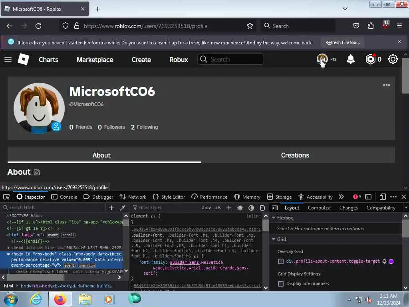The image size is (409, 307).
Task: Open the DevTools error count indicator
Action: pyautogui.click(x=357, y=197)
